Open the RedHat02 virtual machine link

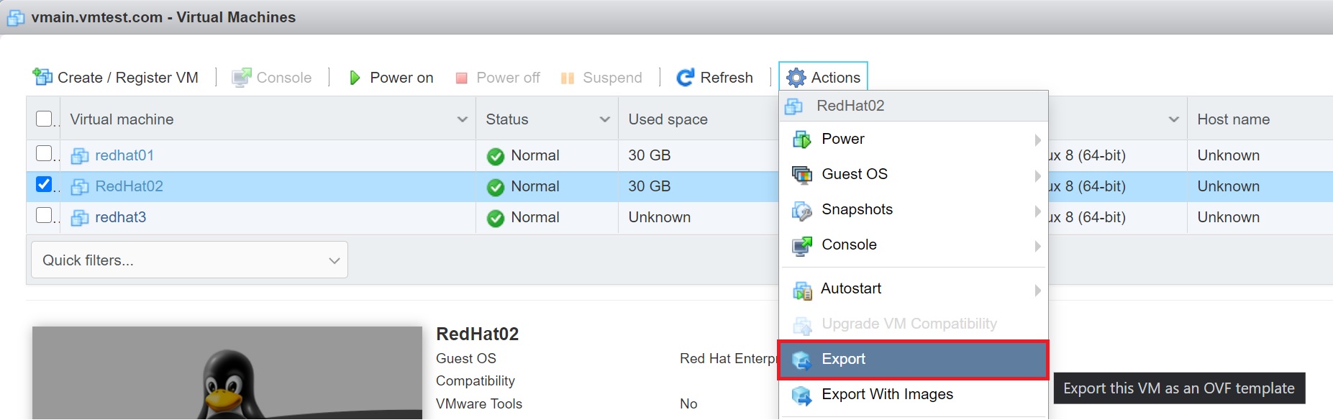click(x=129, y=186)
